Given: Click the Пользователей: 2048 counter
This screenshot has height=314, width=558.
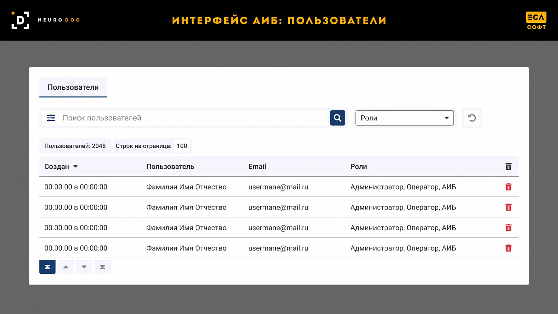Looking at the screenshot, I should [75, 146].
